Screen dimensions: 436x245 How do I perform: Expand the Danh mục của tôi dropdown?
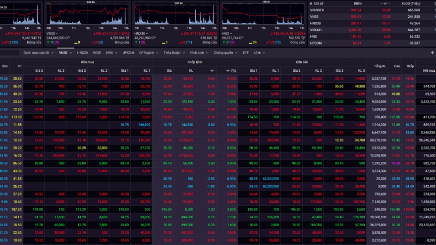[x=39, y=52]
